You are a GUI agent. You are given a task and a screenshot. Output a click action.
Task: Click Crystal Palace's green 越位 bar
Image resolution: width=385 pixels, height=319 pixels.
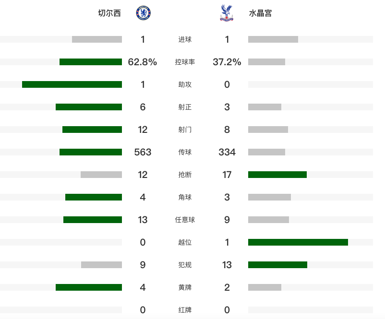point(298,242)
